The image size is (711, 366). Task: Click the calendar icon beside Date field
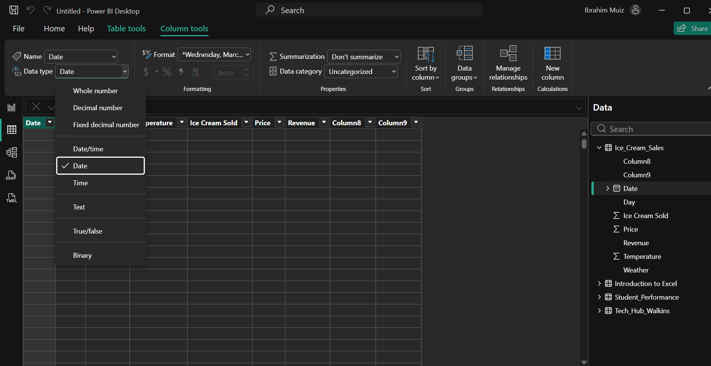coord(617,188)
